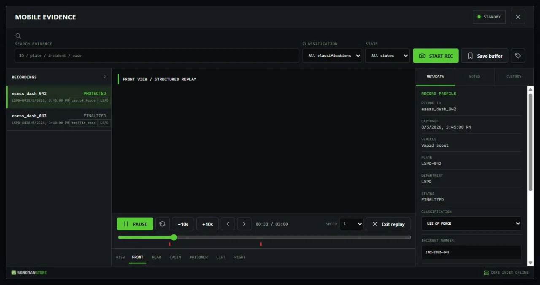Focus the Search Evidence input field
Image resolution: width=540 pixels, height=285 pixels.
(x=157, y=56)
